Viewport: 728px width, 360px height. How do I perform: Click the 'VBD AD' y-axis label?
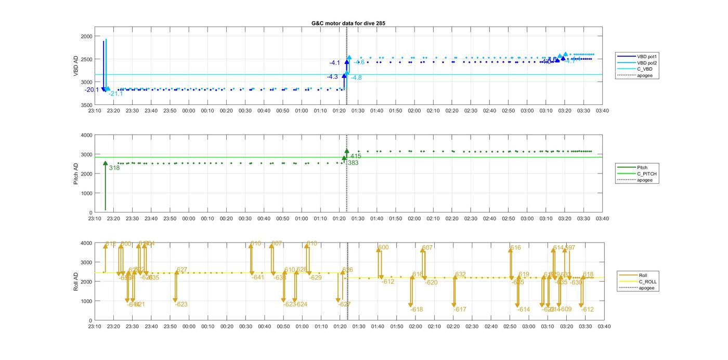[x=76, y=66]
